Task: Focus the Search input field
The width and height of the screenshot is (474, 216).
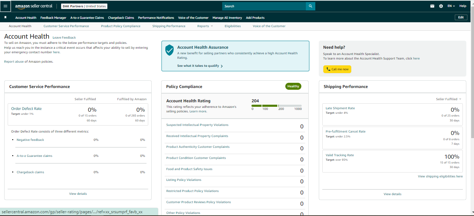Action: coord(264,6)
